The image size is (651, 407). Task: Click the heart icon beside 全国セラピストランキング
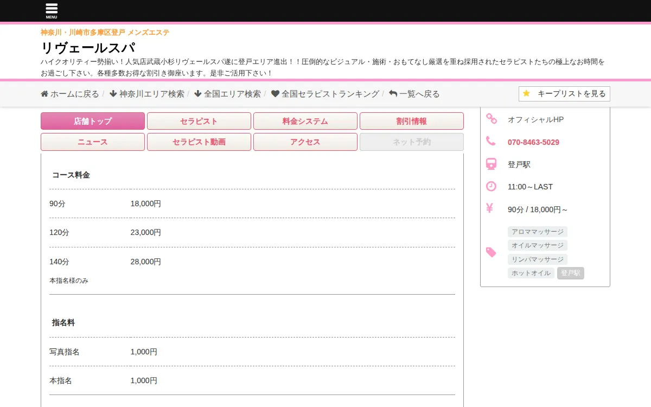coord(275,94)
